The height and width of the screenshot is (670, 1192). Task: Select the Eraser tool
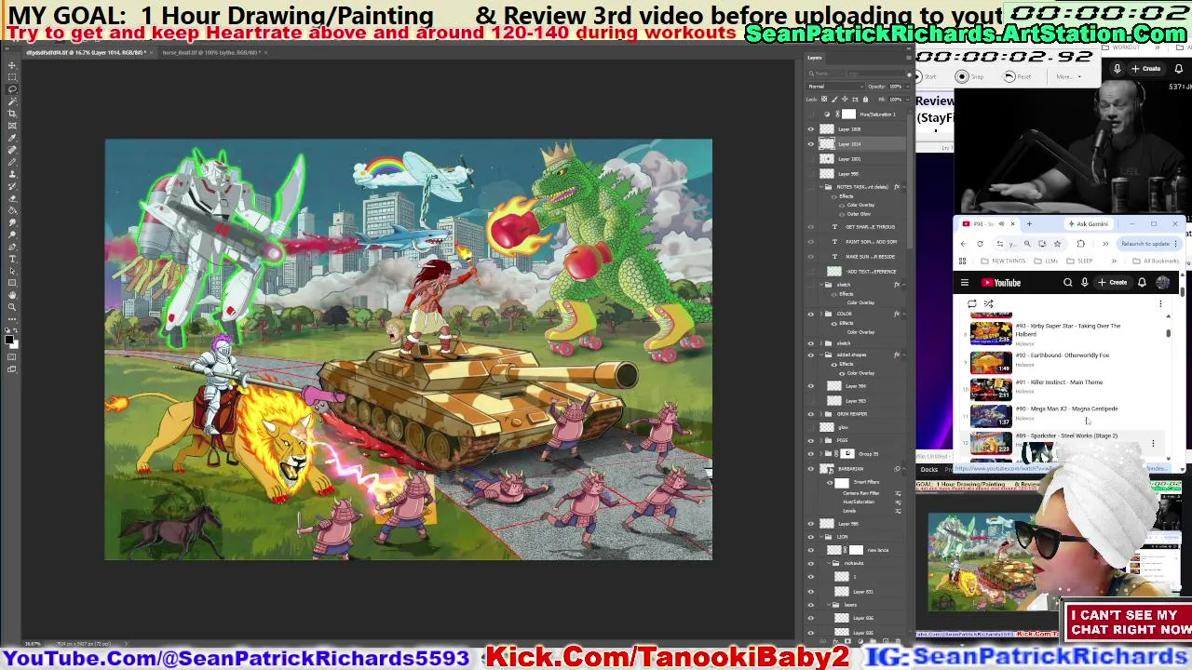pyautogui.click(x=12, y=197)
